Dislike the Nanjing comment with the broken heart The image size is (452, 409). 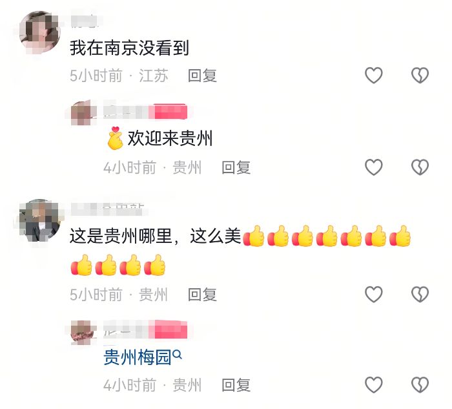tap(420, 76)
